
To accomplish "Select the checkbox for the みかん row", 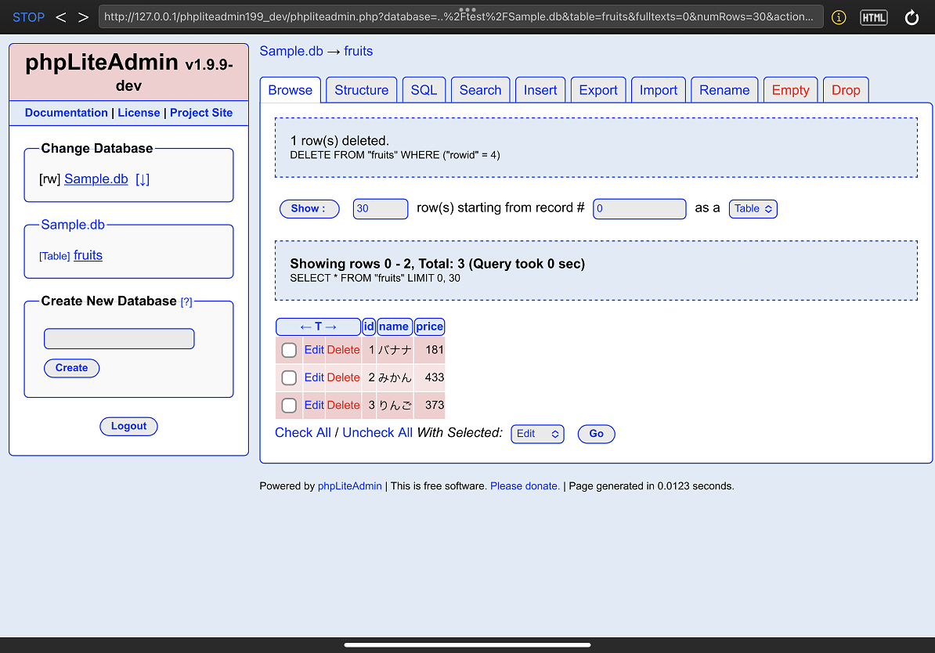I will 289,377.
